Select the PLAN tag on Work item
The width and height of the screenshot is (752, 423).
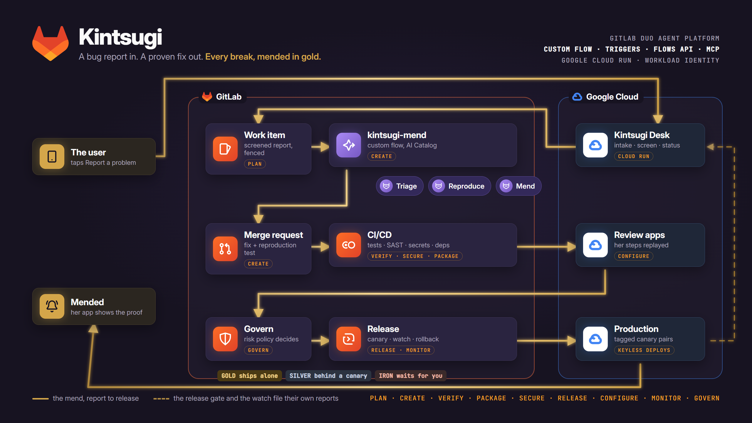(x=255, y=164)
